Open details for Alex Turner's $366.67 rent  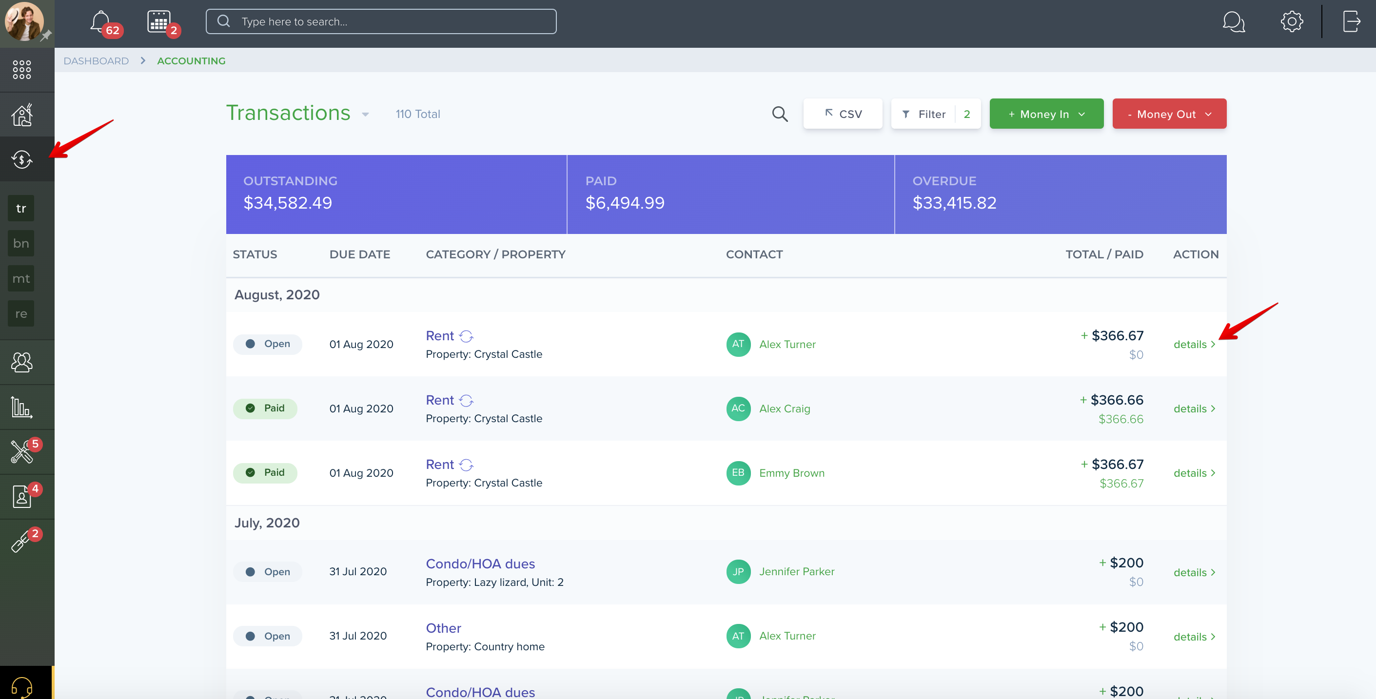pos(1194,345)
